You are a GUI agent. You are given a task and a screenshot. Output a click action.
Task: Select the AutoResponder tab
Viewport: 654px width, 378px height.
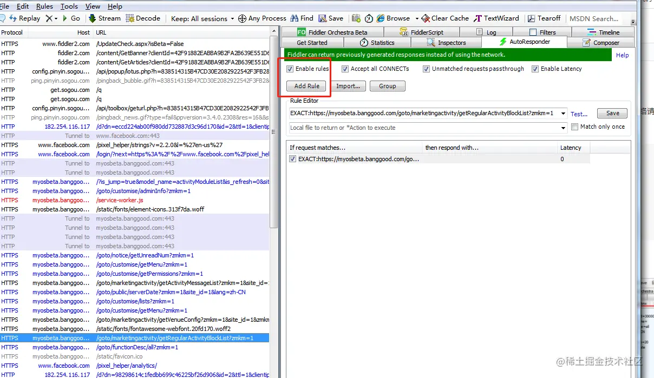524,42
